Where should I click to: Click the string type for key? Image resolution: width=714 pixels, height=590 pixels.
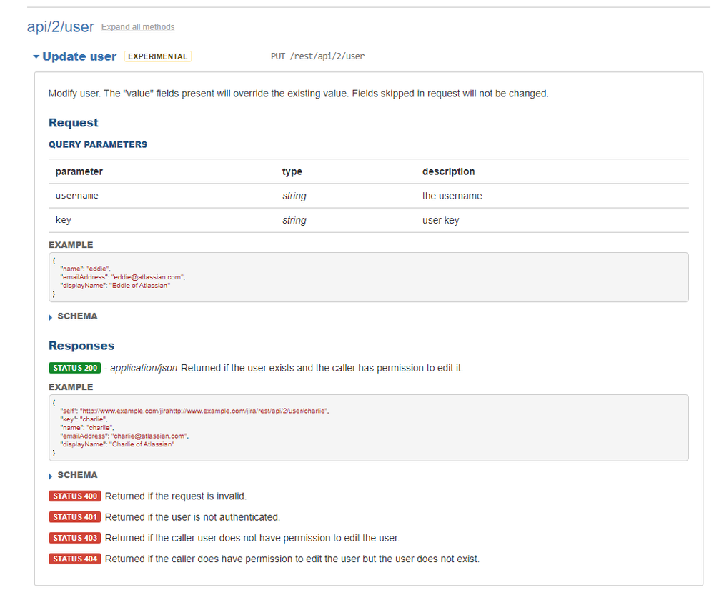point(294,220)
